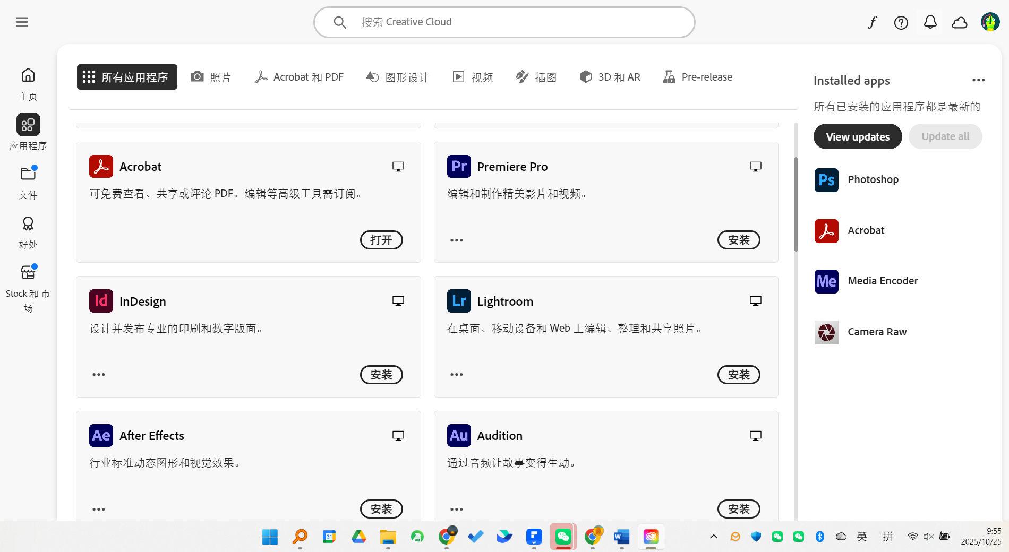Open more options for Lightroom card
Viewport: 1009px width, 552px height.
(456, 375)
